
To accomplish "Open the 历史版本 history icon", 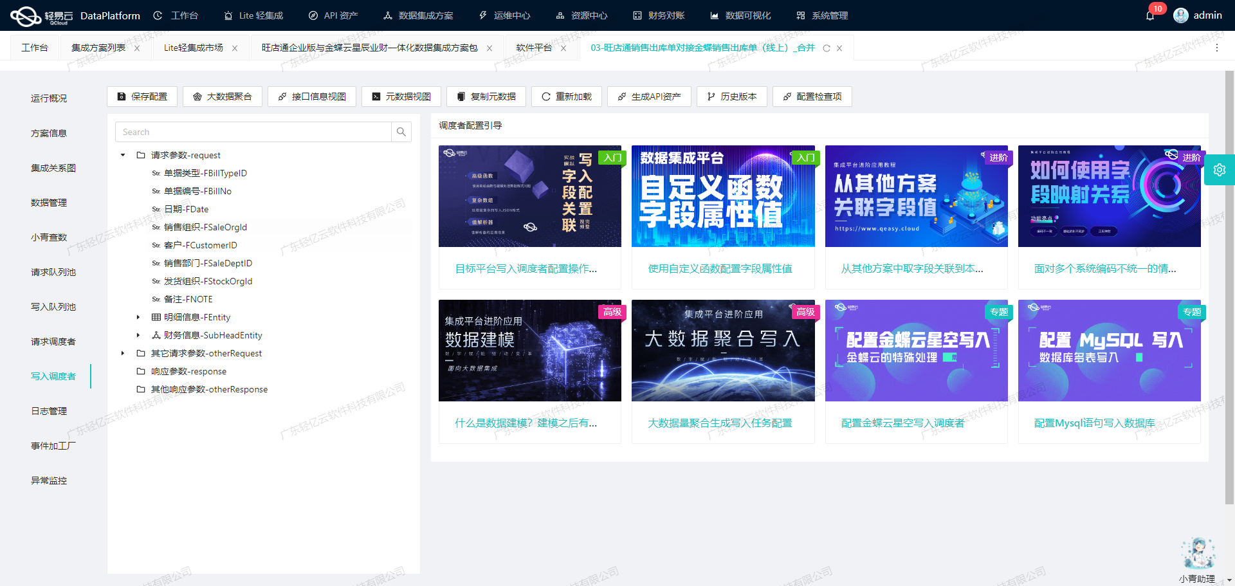I will pos(710,96).
